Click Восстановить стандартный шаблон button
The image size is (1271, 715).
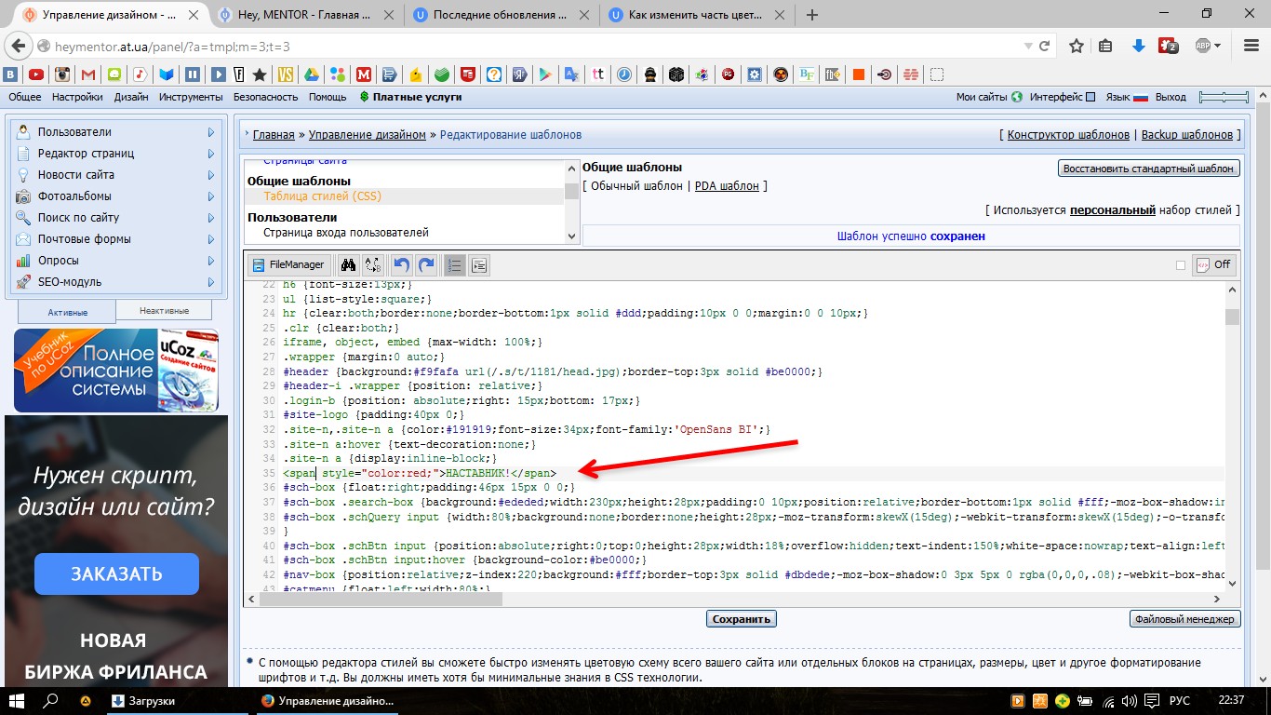pyautogui.click(x=1148, y=169)
